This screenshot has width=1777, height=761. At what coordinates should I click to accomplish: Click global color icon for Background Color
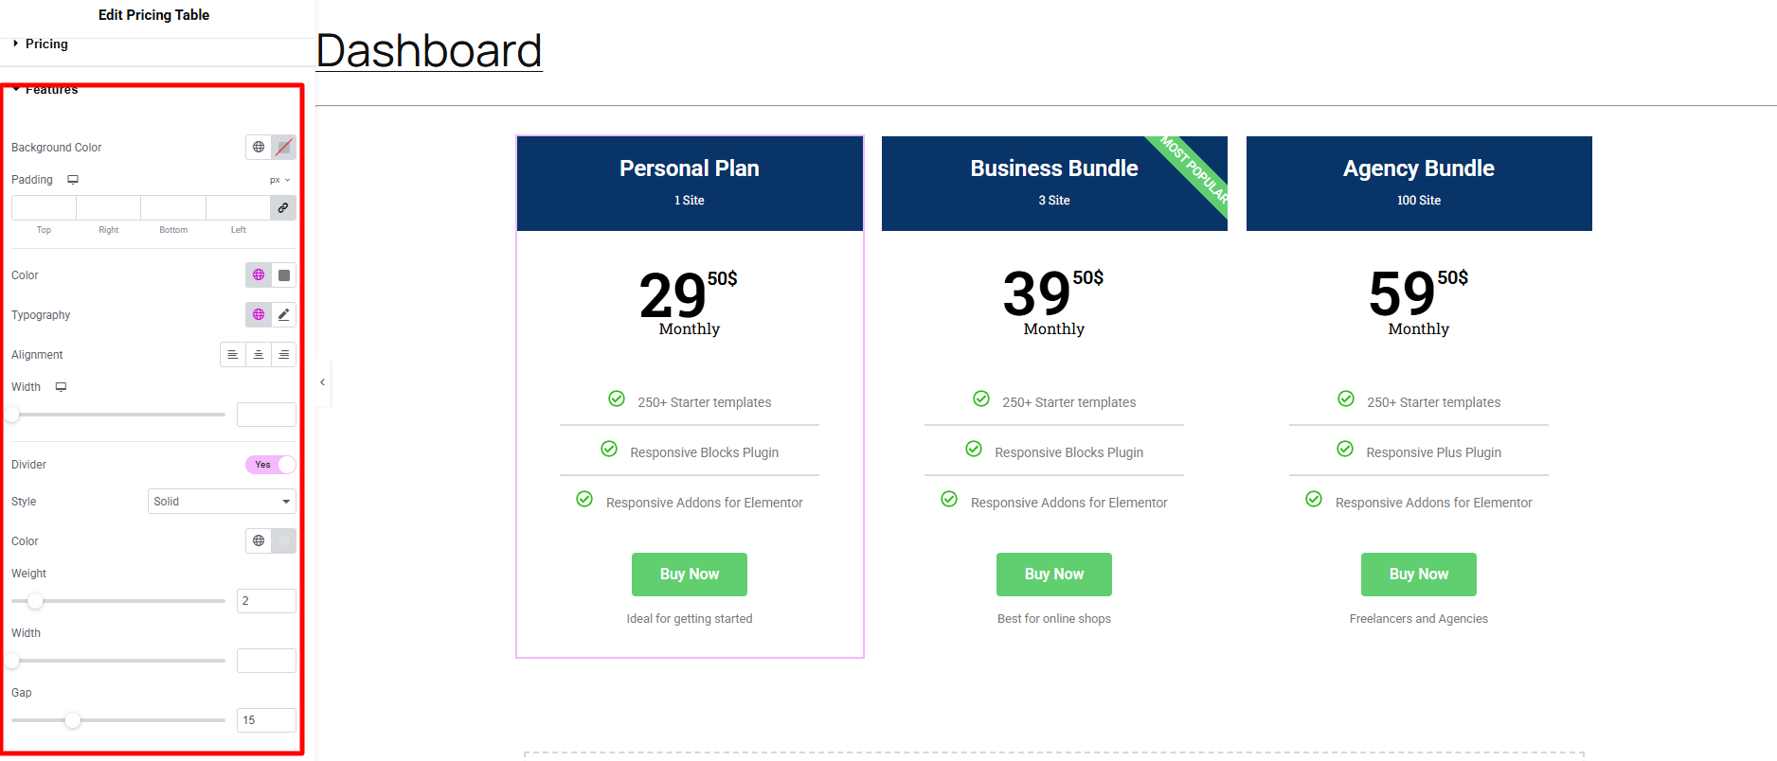click(259, 147)
